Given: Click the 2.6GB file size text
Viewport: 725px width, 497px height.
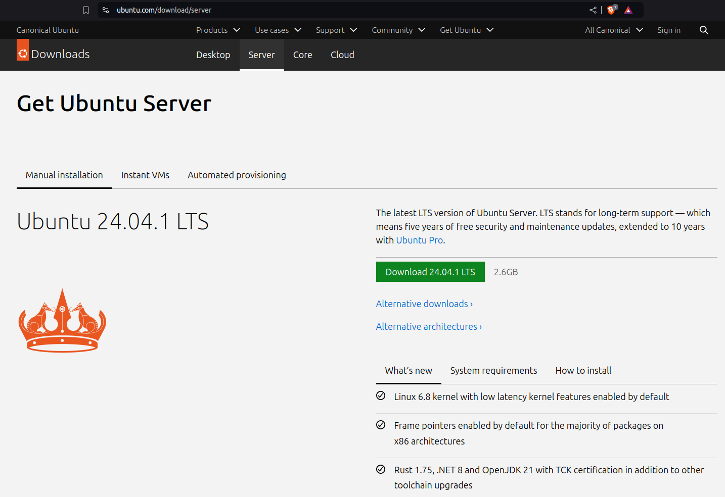Looking at the screenshot, I should pos(506,272).
